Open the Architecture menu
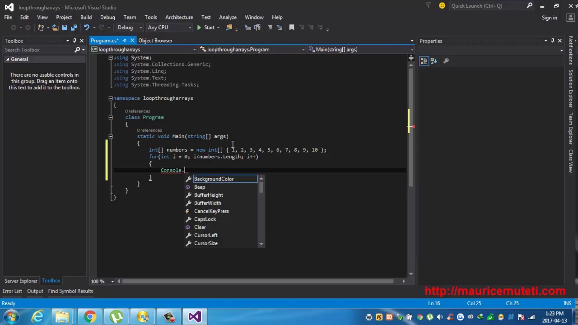 tap(179, 17)
